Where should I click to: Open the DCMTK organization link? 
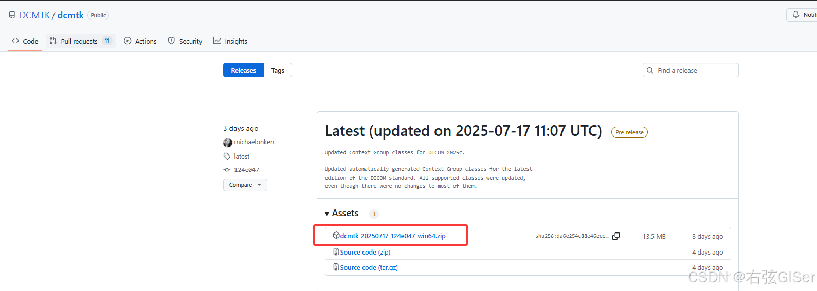tap(35, 15)
